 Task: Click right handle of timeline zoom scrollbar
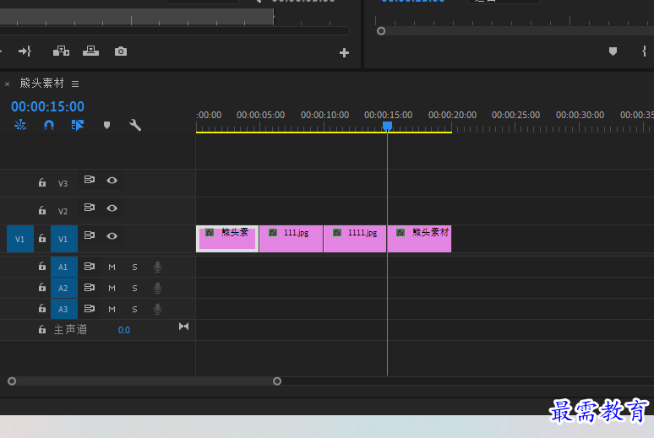277,381
